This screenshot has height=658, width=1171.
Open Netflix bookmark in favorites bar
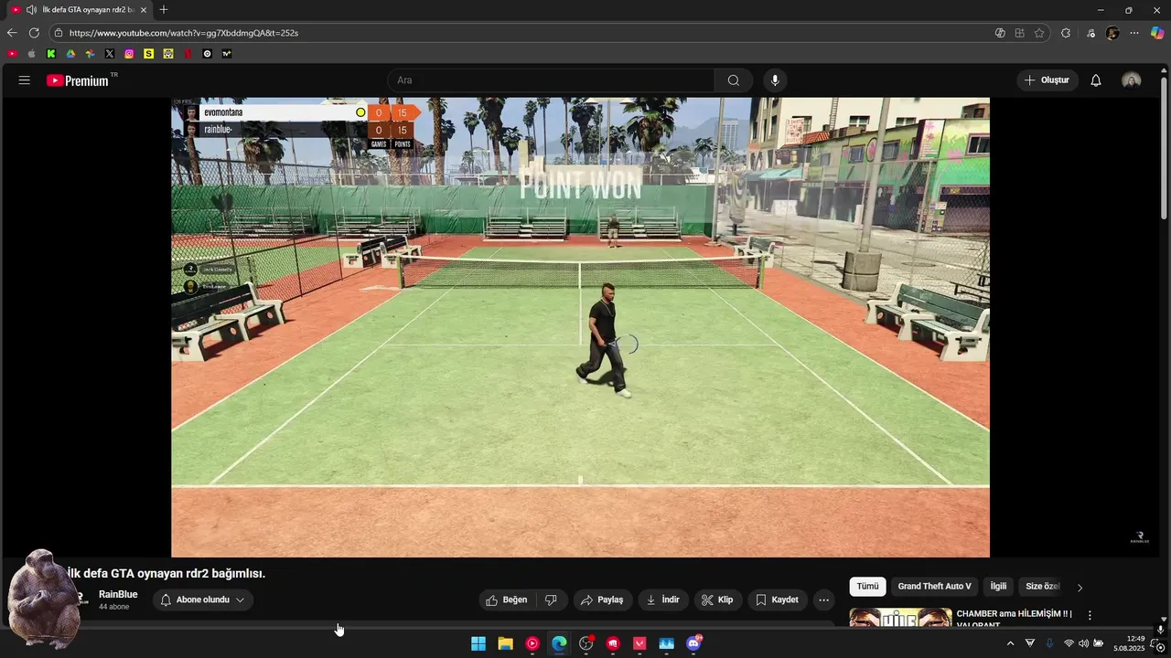tap(188, 54)
